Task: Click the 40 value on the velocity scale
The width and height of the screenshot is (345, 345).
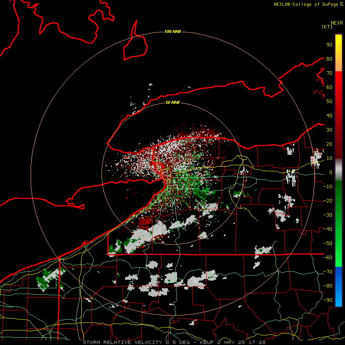Action: coord(329,116)
